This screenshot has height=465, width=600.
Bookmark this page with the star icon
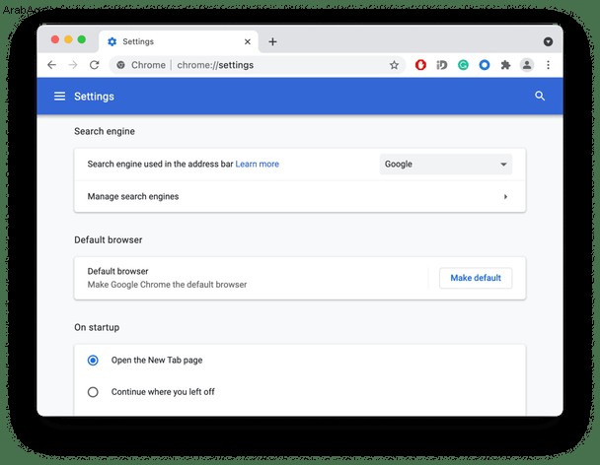[x=394, y=65]
